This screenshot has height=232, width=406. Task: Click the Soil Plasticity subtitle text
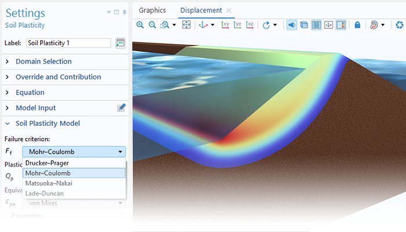coord(25,26)
